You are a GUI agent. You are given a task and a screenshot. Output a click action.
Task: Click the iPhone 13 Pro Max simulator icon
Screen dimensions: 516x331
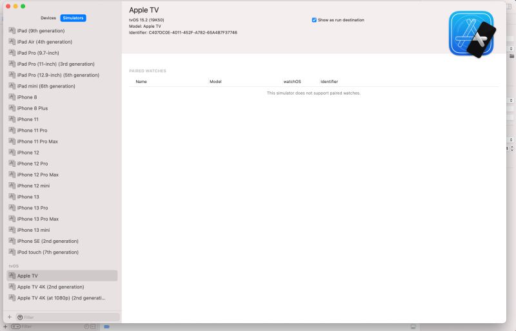[12, 218]
